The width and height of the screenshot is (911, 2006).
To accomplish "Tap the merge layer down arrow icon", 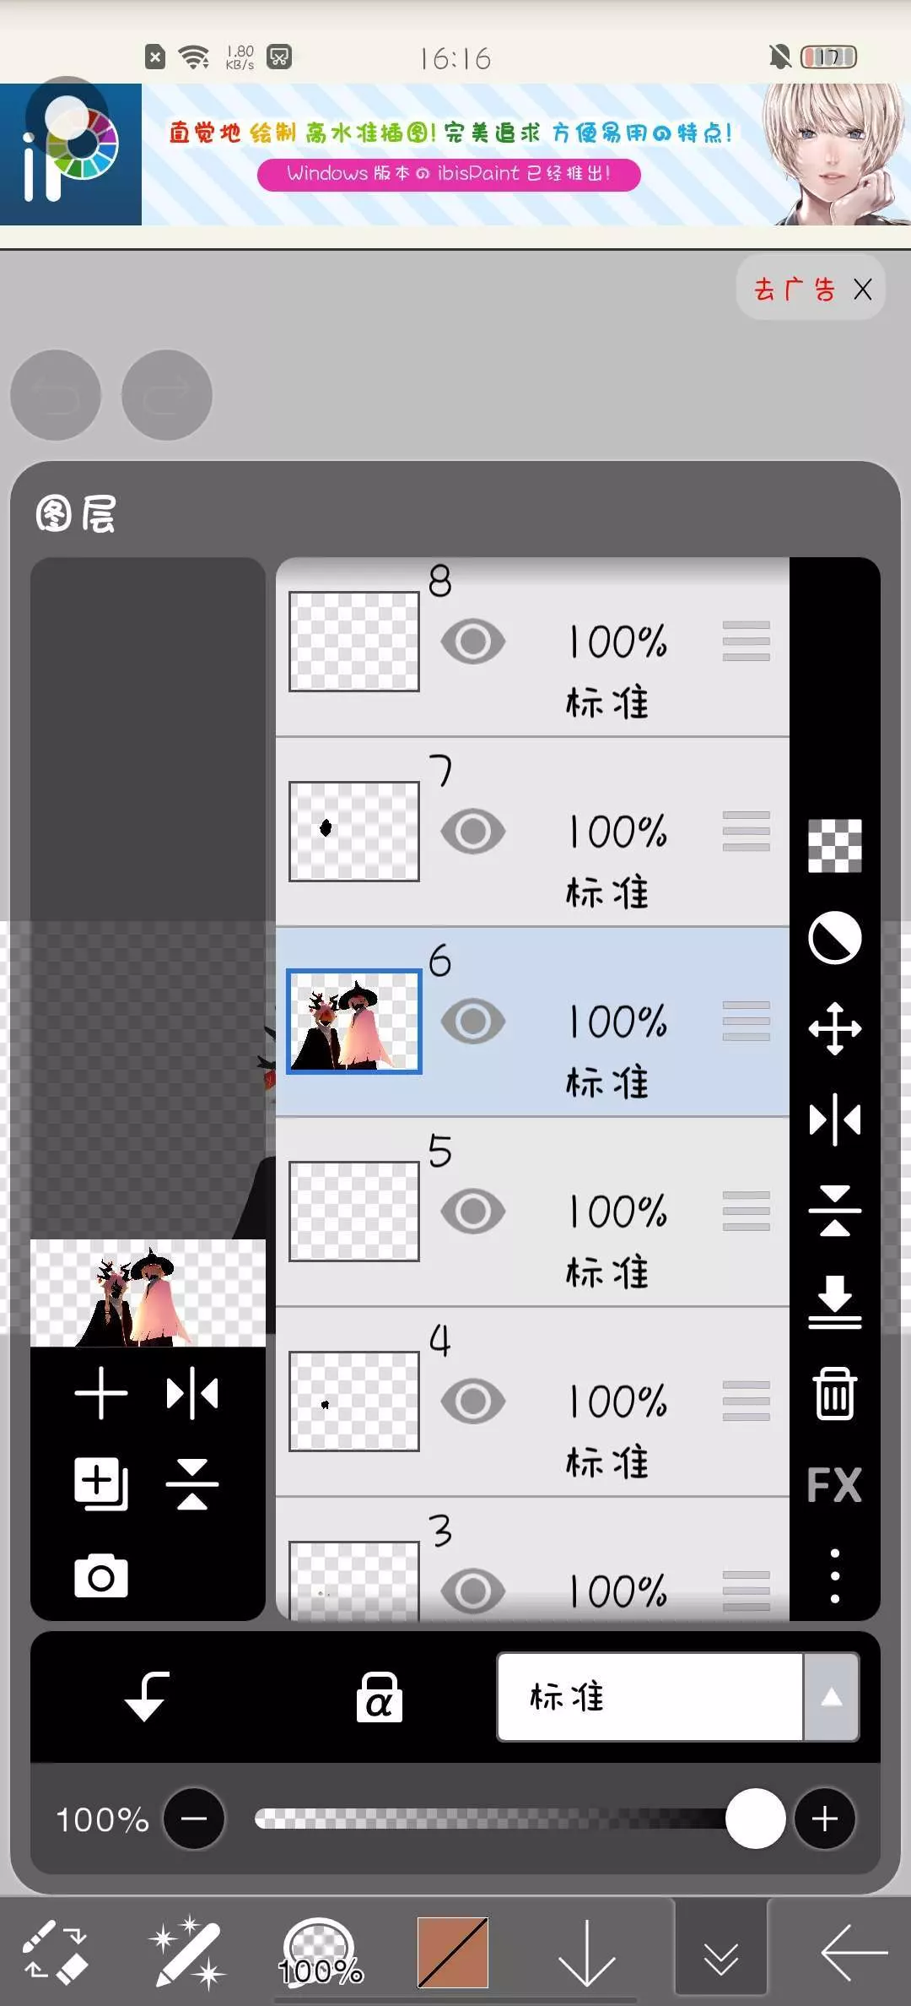I will (x=834, y=1302).
